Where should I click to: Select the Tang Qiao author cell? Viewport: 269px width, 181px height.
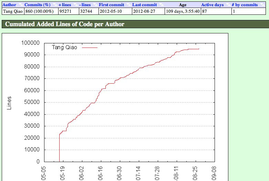pyautogui.click(x=12, y=11)
